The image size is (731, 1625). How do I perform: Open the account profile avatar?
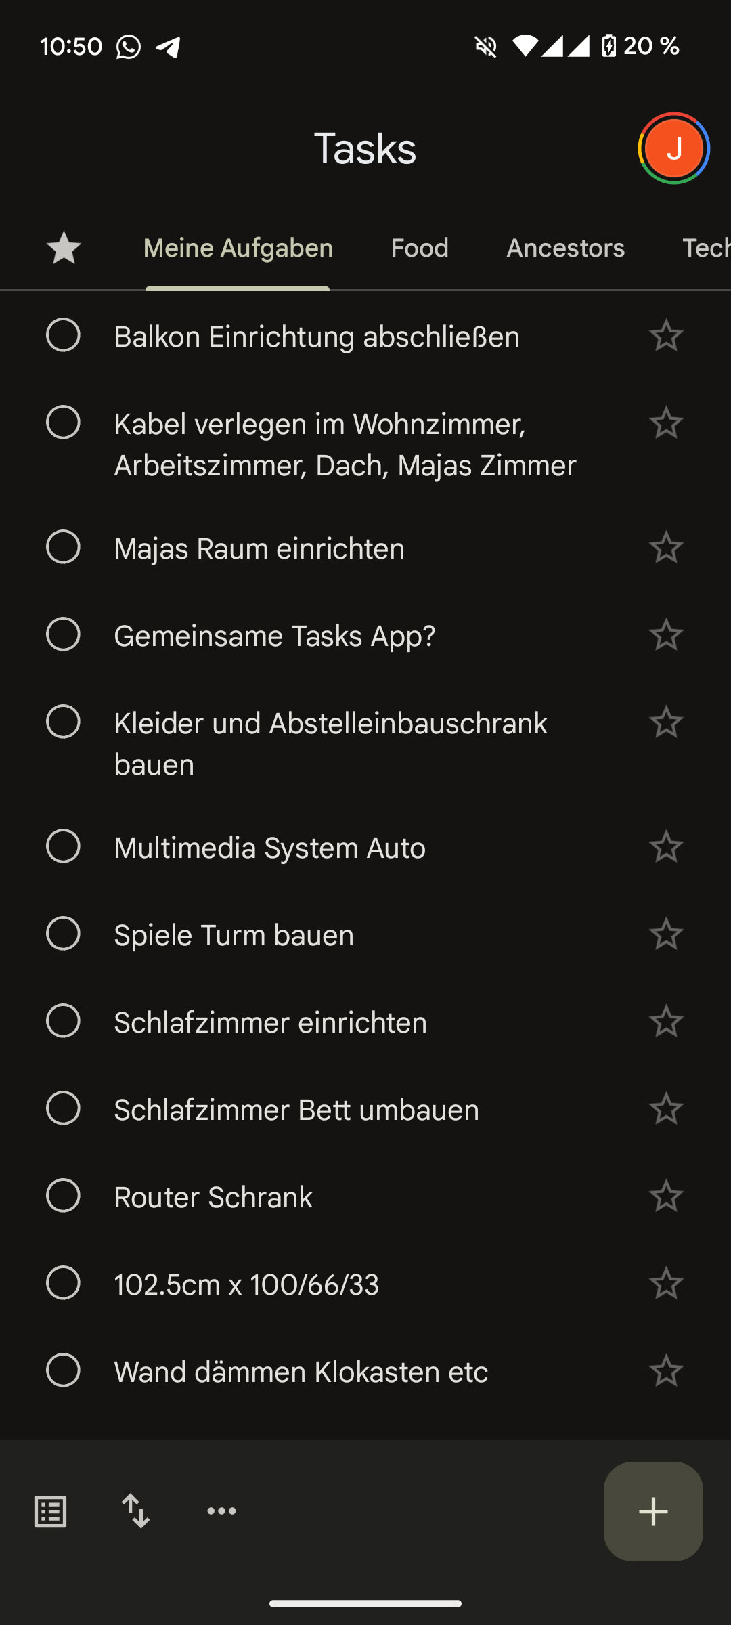pos(673,148)
